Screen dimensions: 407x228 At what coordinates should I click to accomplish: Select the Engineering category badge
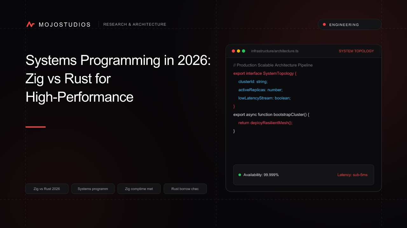tap(350, 24)
